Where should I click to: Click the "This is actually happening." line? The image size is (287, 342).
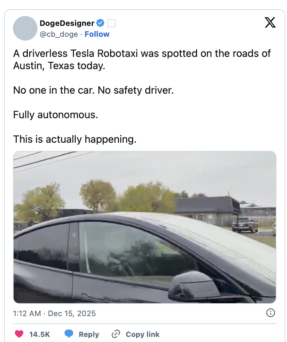75,139
